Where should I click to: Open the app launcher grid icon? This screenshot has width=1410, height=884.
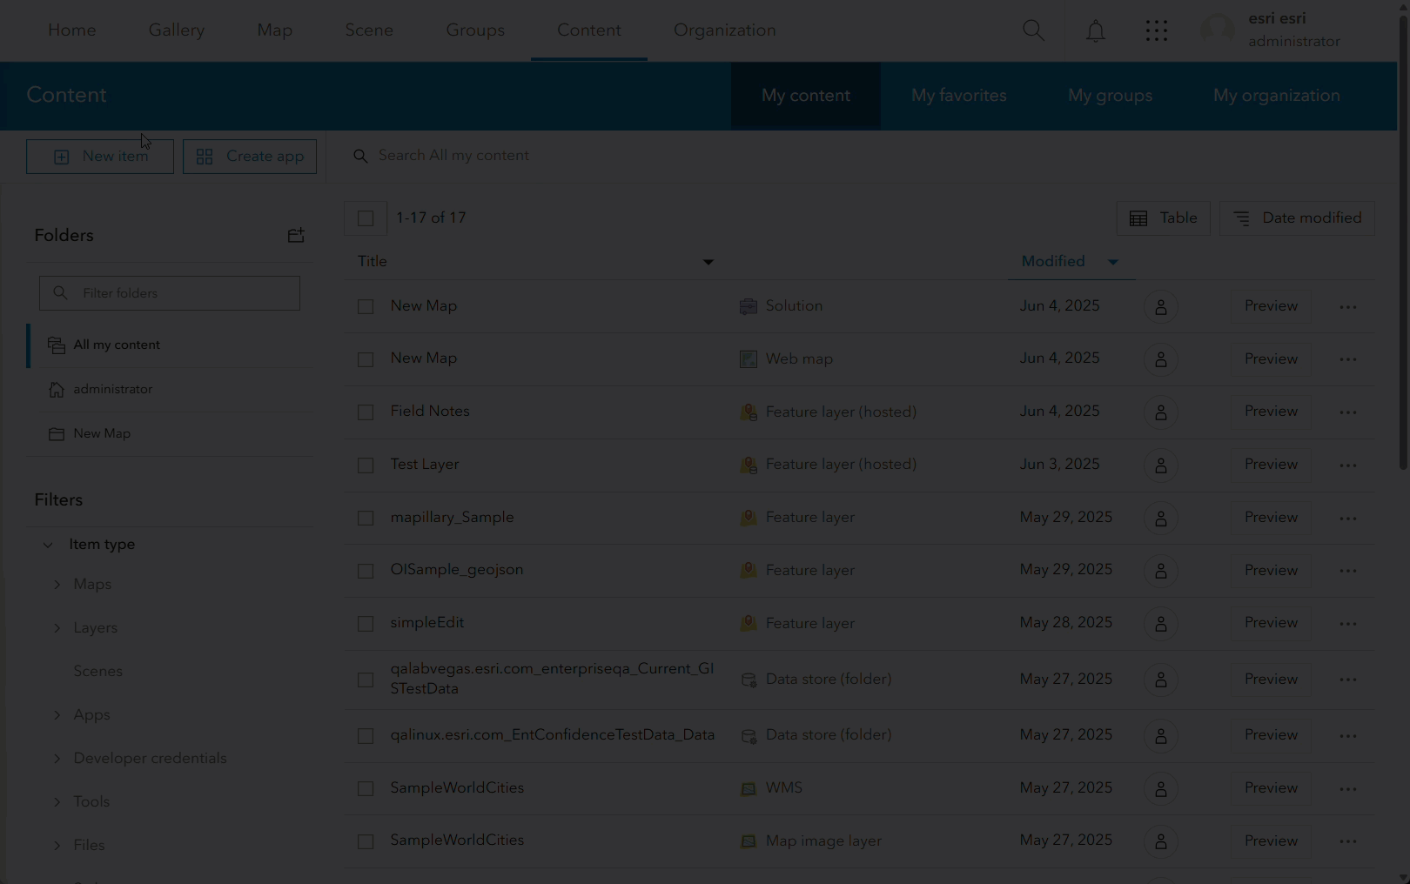[x=1156, y=30]
